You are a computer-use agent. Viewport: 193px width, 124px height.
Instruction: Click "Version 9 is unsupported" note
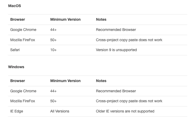point(116,50)
